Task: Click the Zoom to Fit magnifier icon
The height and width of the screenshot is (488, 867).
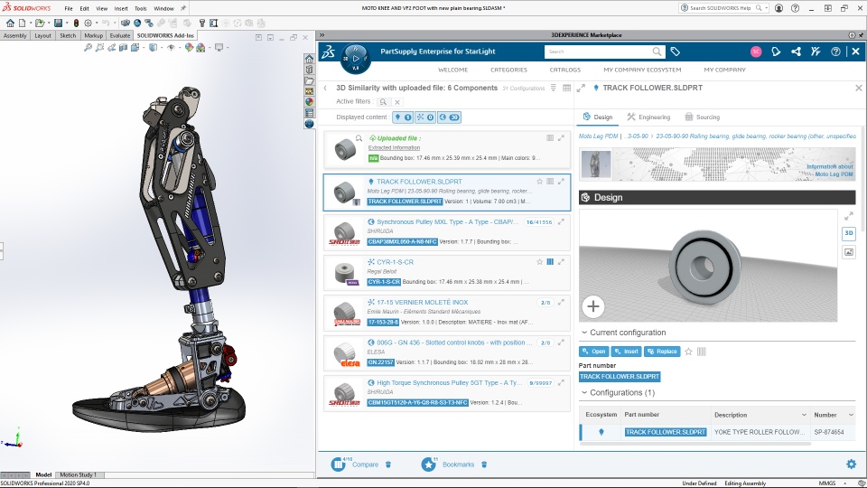Action: 88,48
